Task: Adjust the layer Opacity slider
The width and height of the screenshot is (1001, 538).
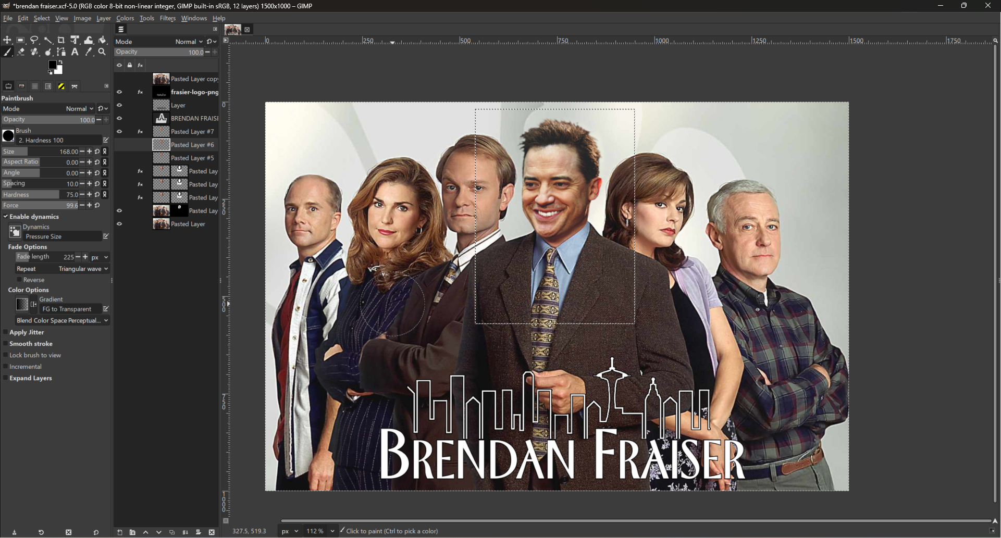Action: pos(159,52)
